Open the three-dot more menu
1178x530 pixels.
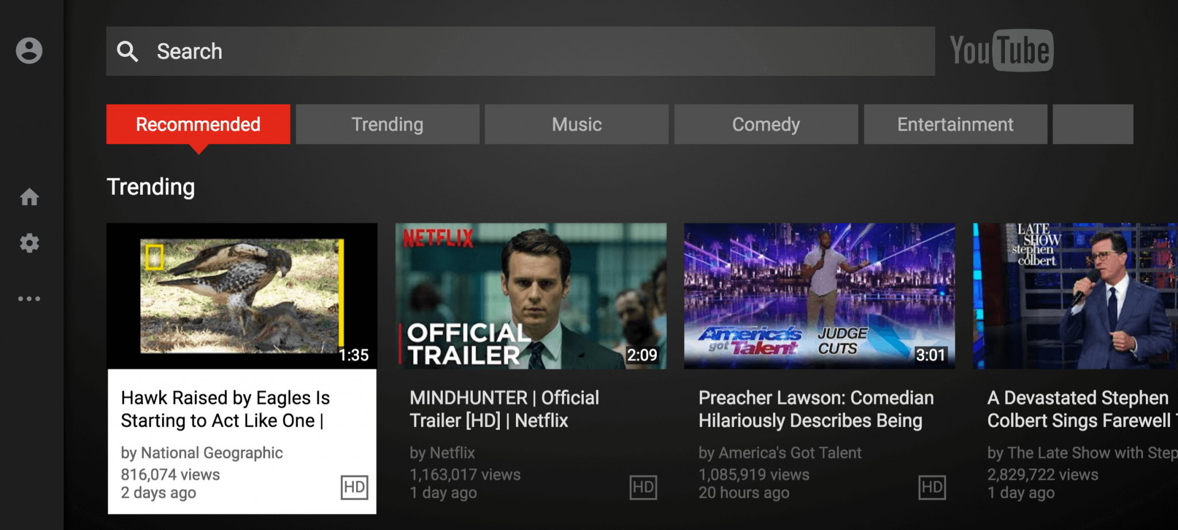point(29,298)
